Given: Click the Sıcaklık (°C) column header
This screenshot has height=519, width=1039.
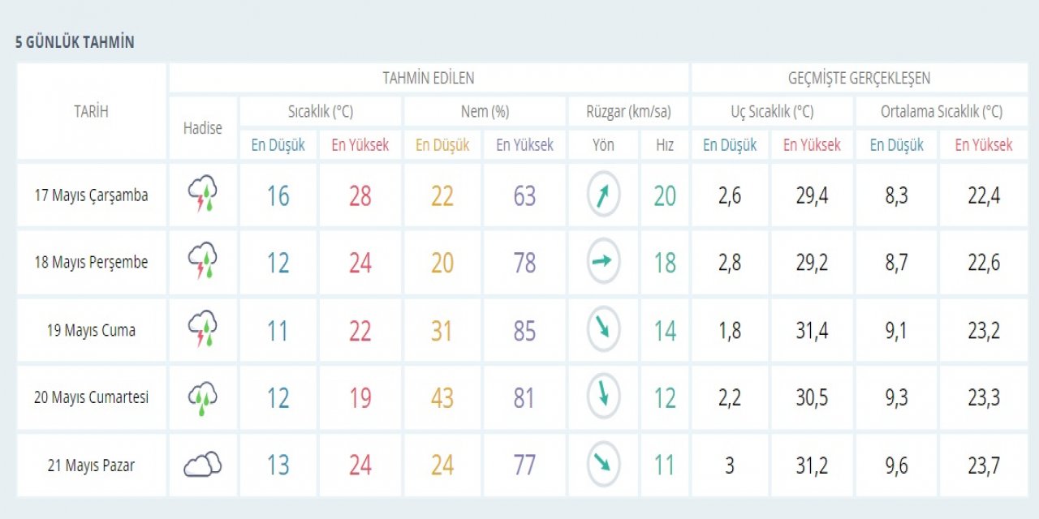Looking at the screenshot, I should [x=321, y=112].
